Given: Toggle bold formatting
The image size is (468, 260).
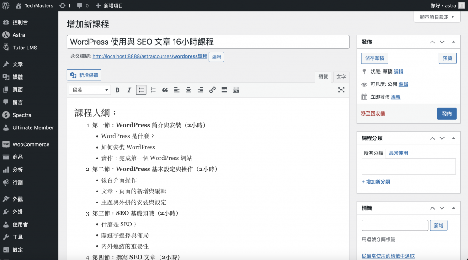Looking at the screenshot, I should click(117, 90).
